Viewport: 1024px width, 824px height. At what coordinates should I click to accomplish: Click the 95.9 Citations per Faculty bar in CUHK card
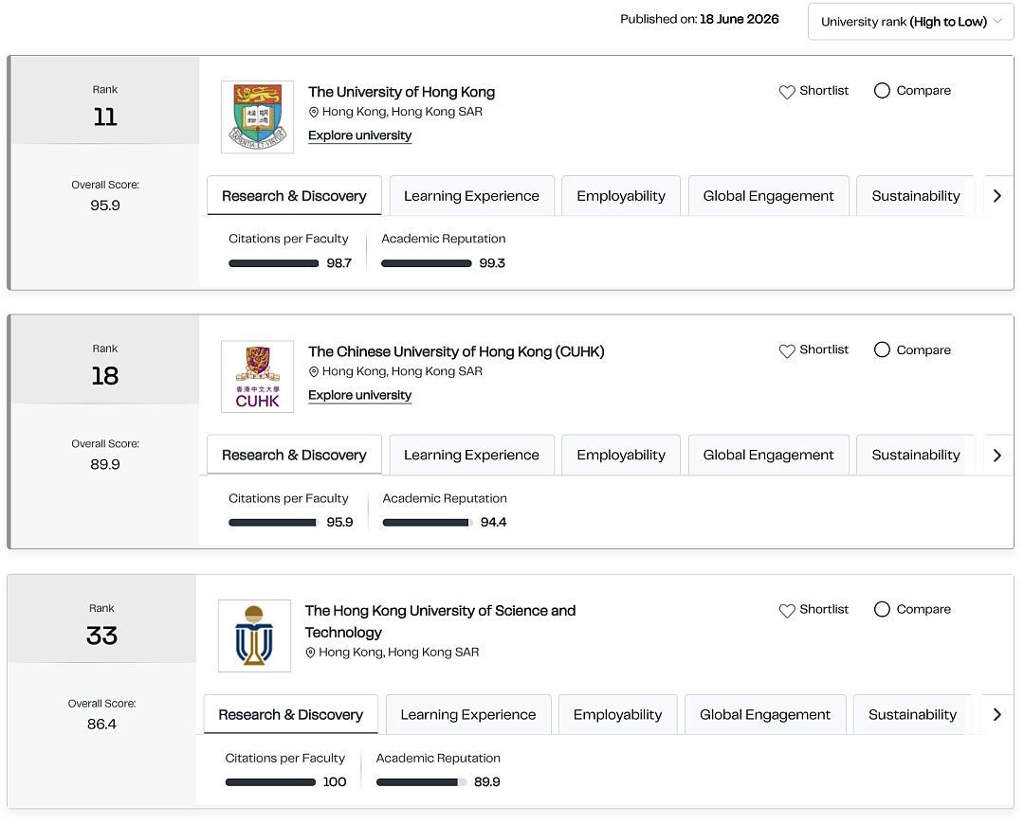pyautogui.click(x=274, y=523)
